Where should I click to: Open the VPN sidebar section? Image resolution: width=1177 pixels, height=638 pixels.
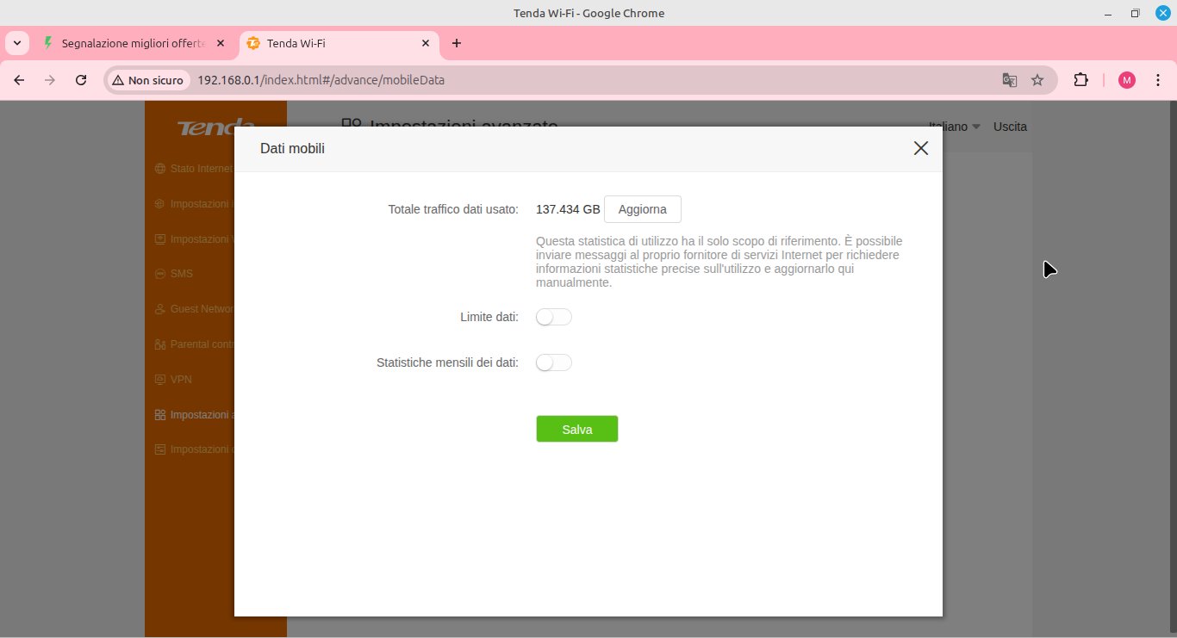coord(173,380)
